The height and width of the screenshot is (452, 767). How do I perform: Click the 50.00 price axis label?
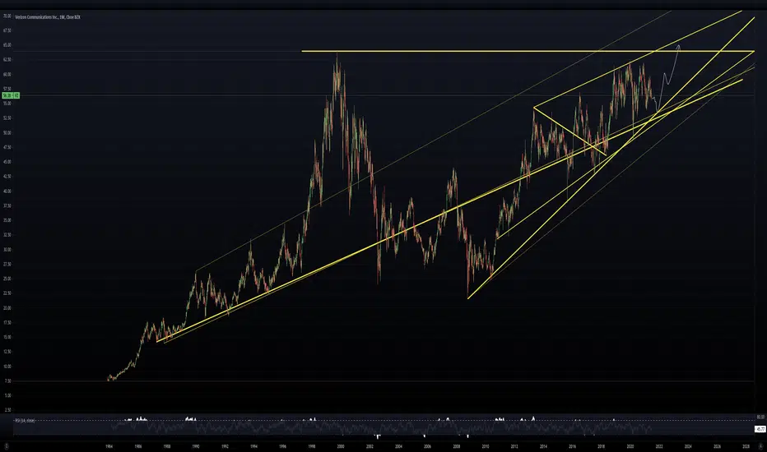pyautogui.click(x=7, y=133)
